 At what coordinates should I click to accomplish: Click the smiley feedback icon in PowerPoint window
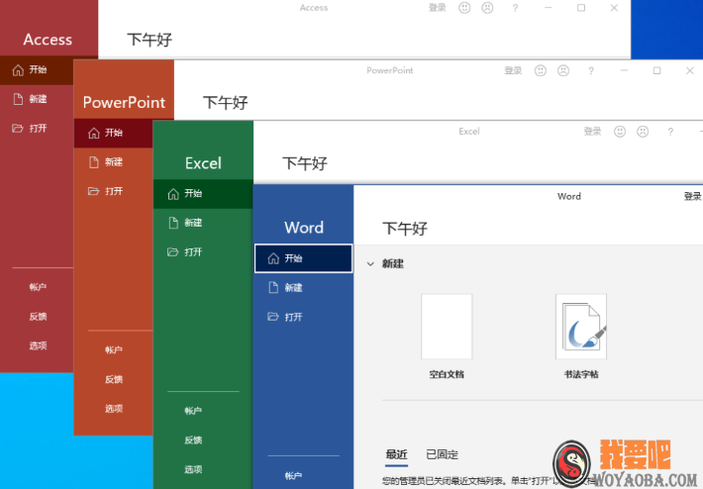(541, 70)
